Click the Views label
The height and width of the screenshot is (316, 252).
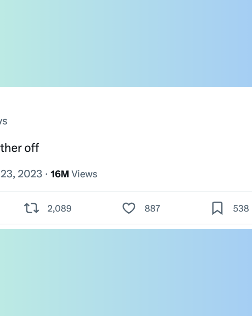[84, 174]
